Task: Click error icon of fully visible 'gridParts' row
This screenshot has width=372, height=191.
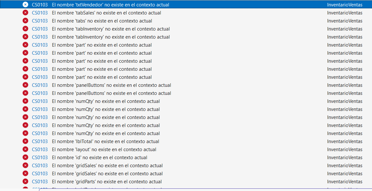Action: [25, 182]
